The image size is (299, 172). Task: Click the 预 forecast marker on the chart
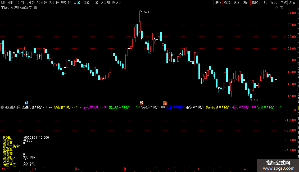(x=142, y=103)
